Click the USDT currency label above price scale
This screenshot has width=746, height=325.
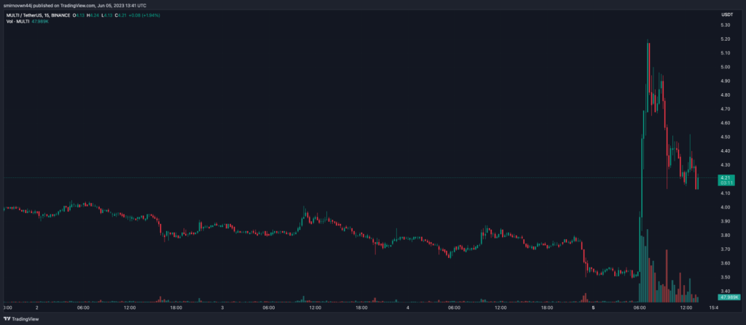(x=727, y=15)
